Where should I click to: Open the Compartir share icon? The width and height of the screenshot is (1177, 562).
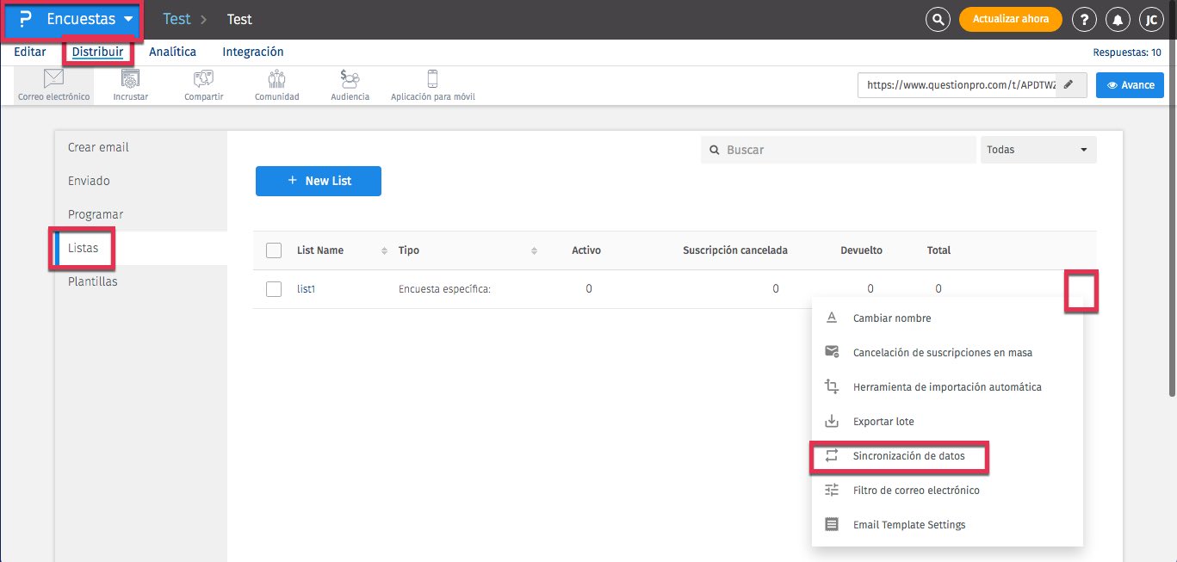coord(203,80)
